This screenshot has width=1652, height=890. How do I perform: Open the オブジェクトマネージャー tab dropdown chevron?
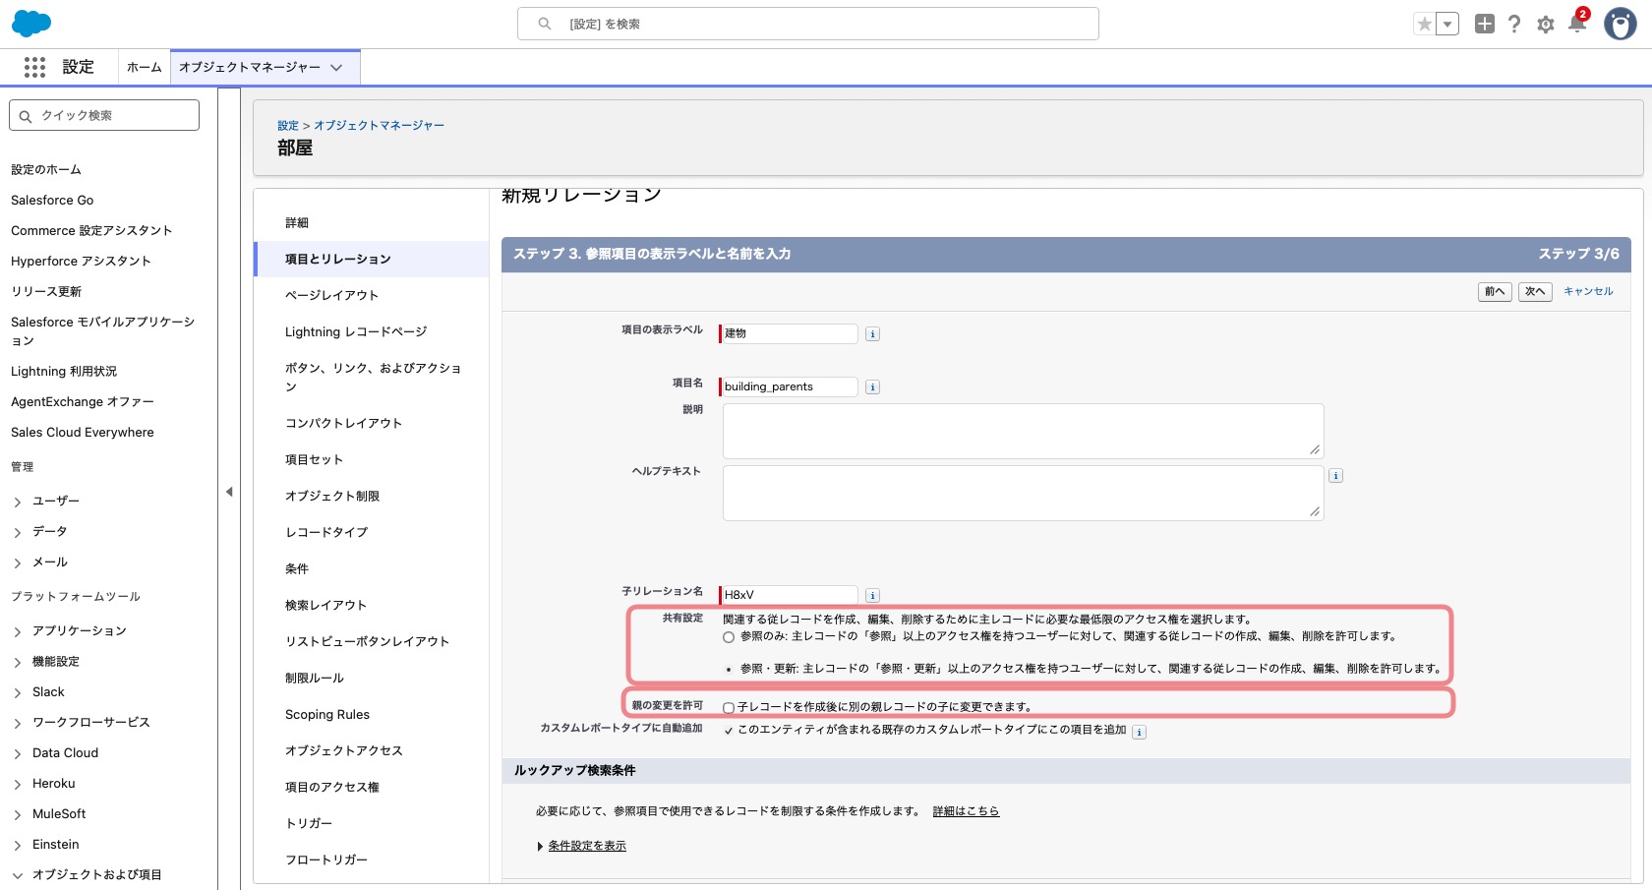click(x=336, y=68)
